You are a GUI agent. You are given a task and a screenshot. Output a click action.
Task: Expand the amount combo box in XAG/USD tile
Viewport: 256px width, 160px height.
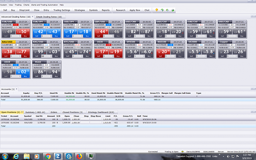50,56
